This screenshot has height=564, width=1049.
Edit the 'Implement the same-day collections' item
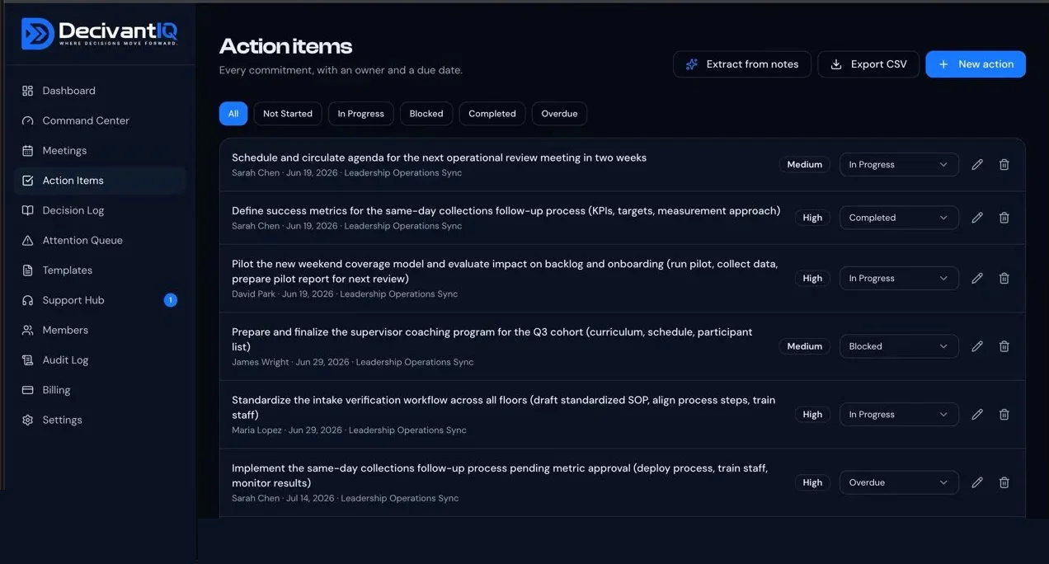977,482
